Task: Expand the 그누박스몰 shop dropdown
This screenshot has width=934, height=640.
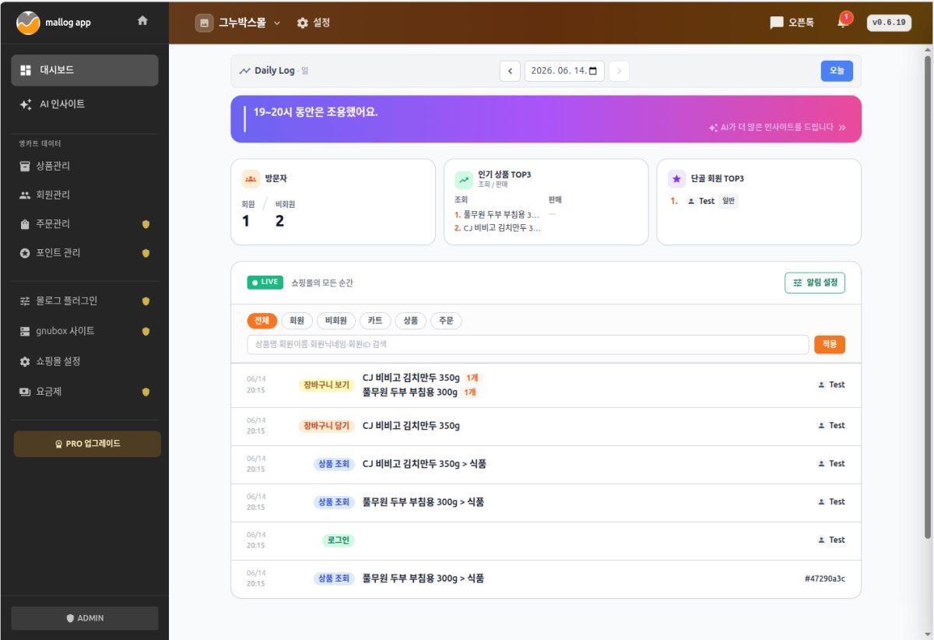Action: point(277,23)
